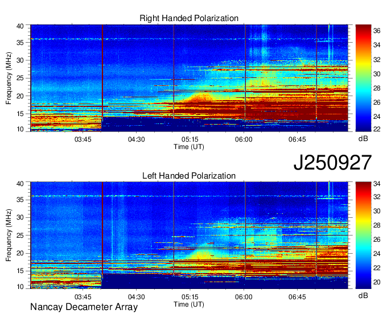Click the 06:45 time tick under bottom plot
Viewport: 387px width, 314px height.
coord(297,296)
